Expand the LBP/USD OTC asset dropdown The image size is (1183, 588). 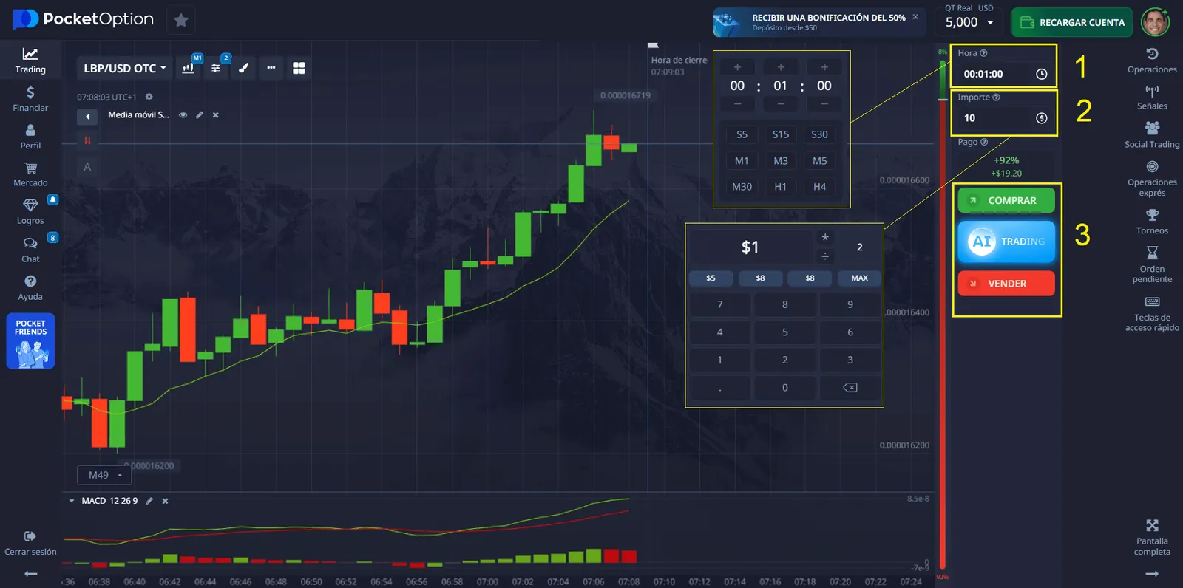pyautogui.click(x=124, y=68)
